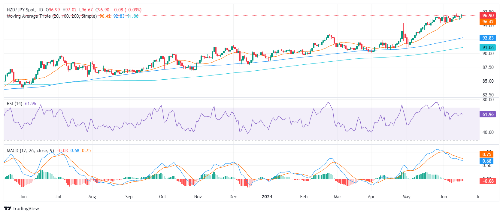Viewport: 503px width, 215px height.
Task: Click the 85.00 price axis label
Action: coord(488,81)
